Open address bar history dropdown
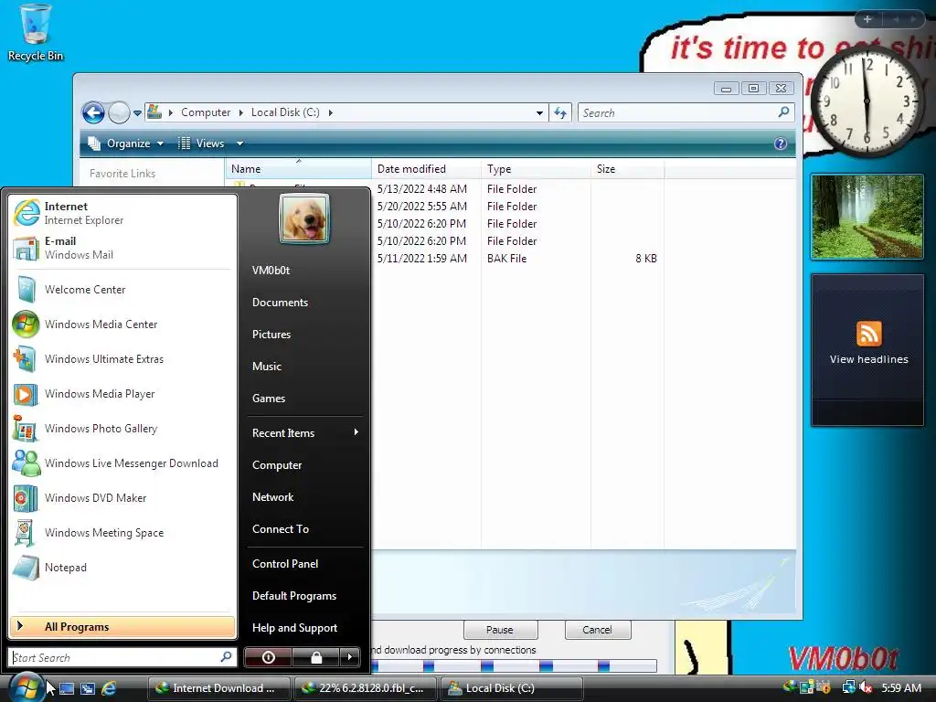 539,112
